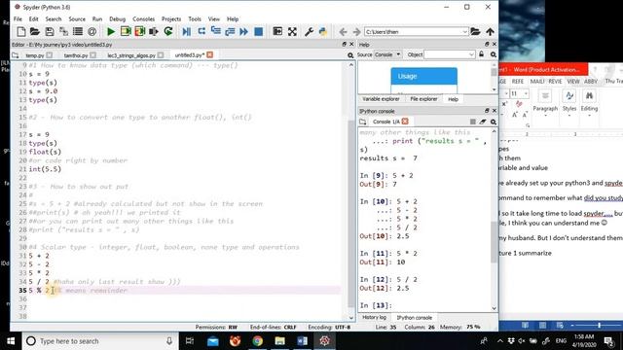This screenshot has height=350, width=623.
Task: Go forward with right arrow icon
Action: [357, 32]
